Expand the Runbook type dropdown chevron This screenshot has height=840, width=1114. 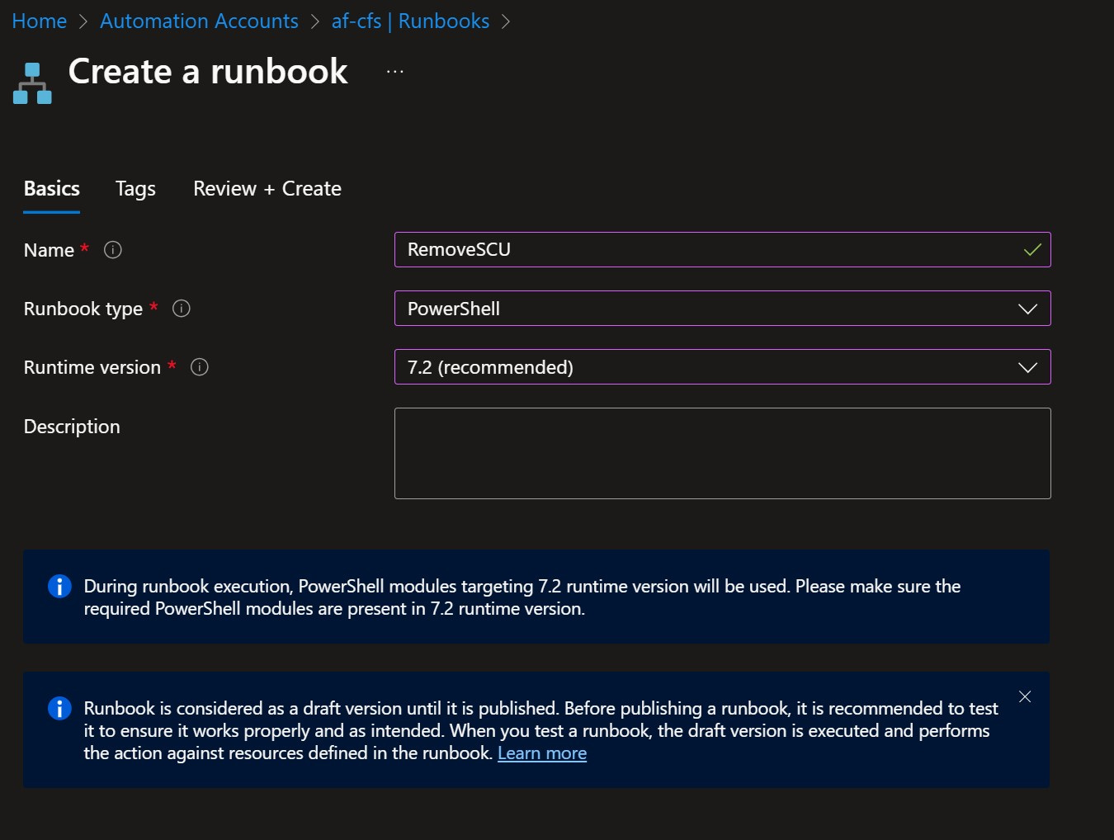click(x=1027, y=309)
